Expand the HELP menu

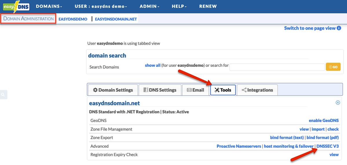(x=179, y=6)
